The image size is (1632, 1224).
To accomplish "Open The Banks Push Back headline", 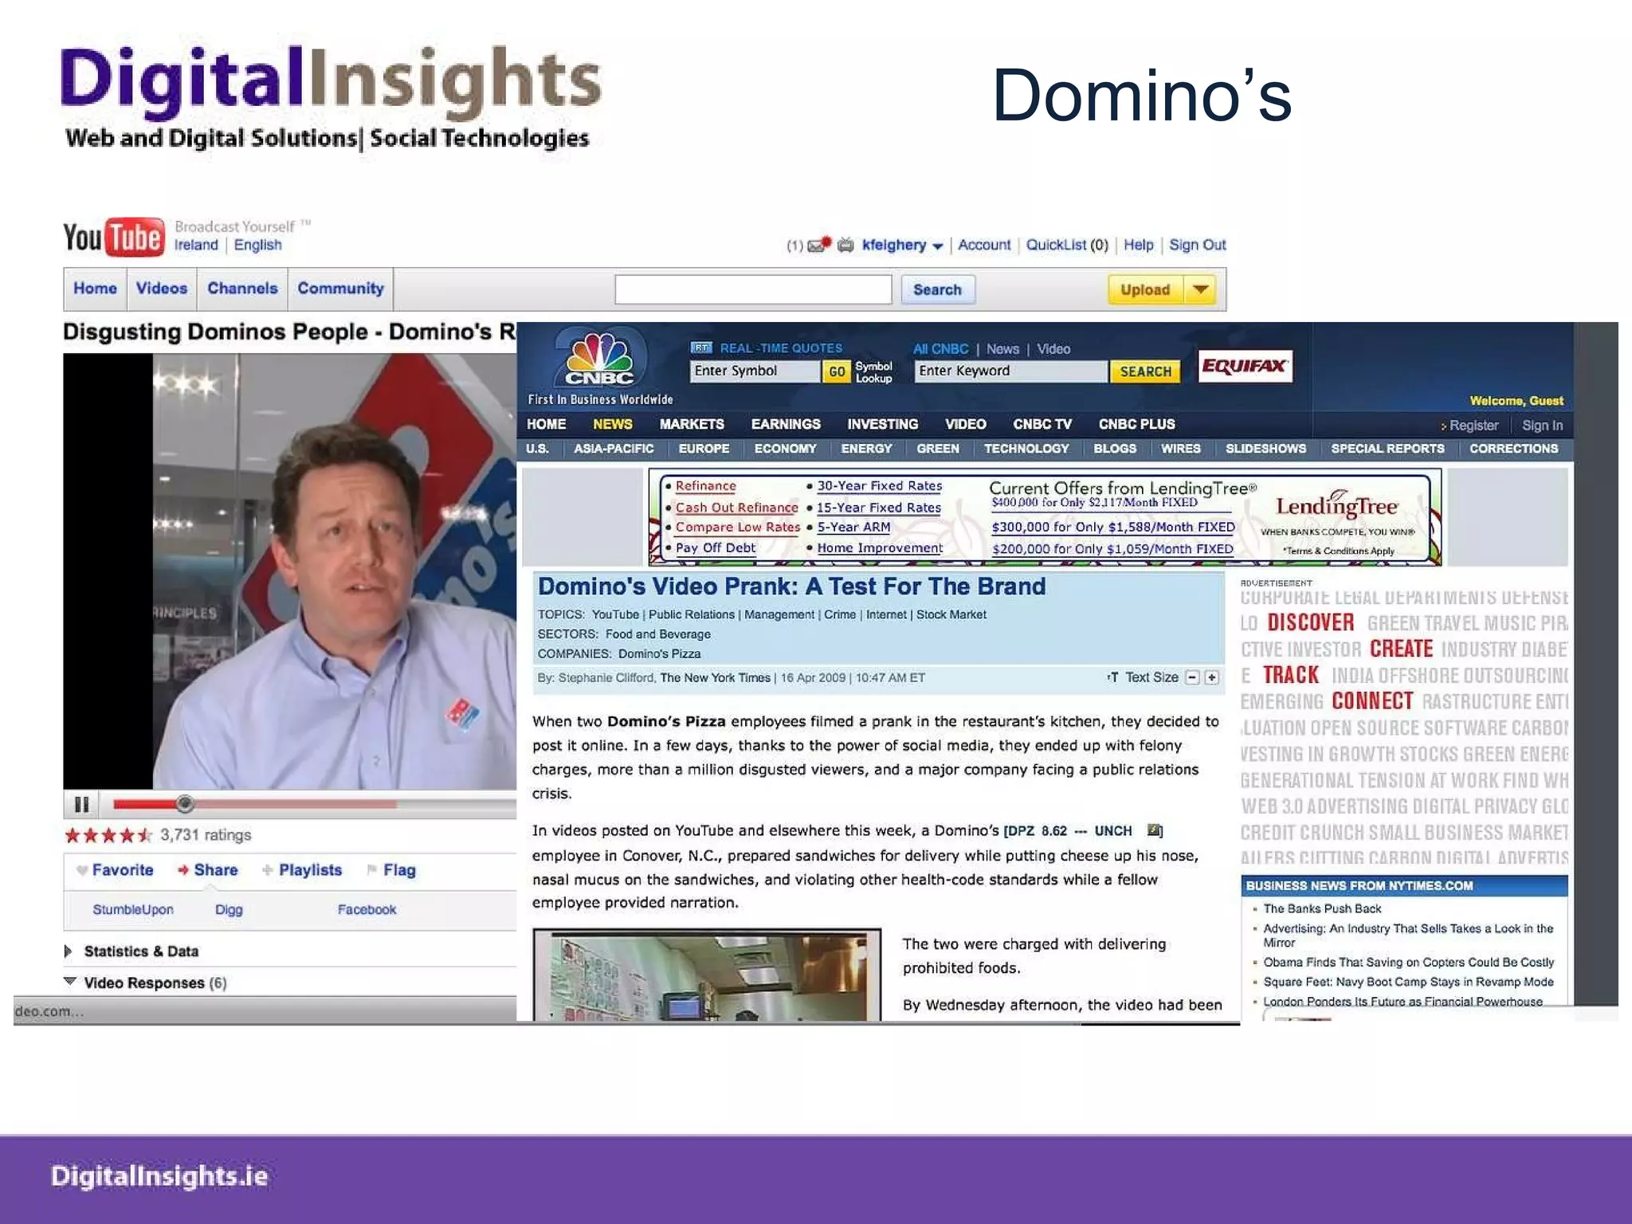I will coord(1323,908).
